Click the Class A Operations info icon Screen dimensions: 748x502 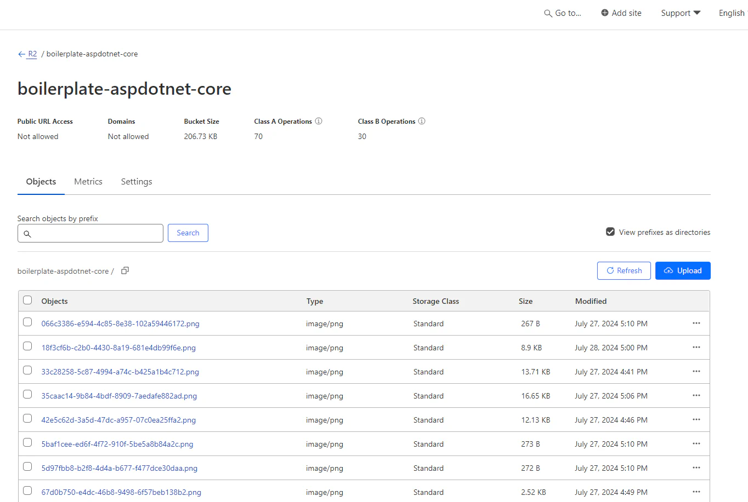pos(320,121)
